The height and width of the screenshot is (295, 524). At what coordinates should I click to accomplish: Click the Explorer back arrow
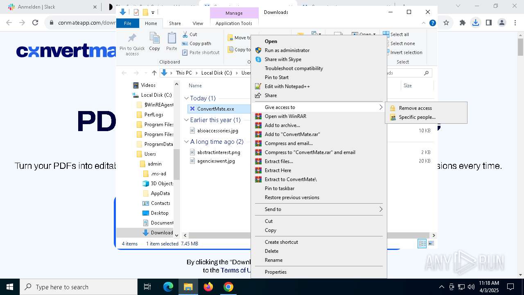[124, 73]
